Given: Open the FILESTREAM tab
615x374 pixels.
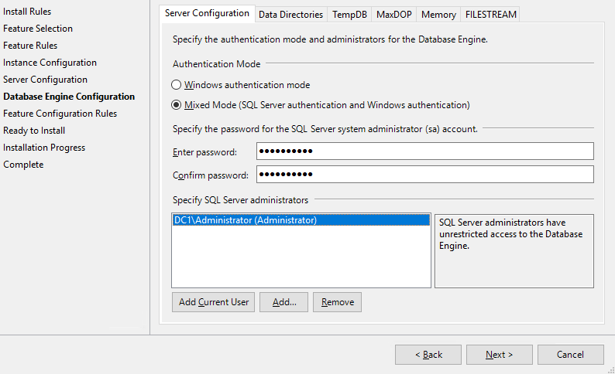Looking at the screenshot, I should click(490, 15).
